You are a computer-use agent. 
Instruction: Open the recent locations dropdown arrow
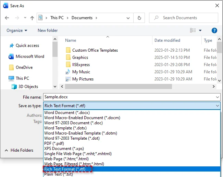click(25, 18)
